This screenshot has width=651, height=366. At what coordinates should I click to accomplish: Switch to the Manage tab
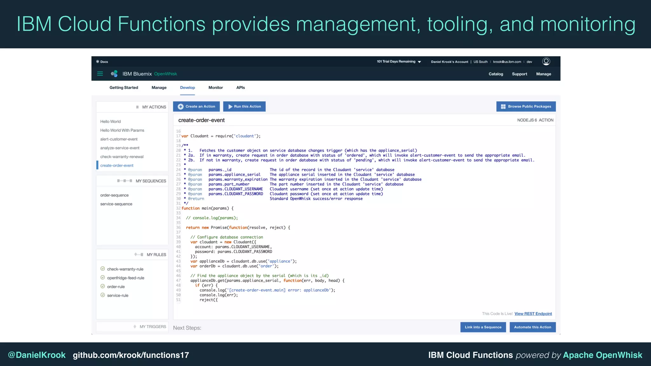tap(159, 88)
